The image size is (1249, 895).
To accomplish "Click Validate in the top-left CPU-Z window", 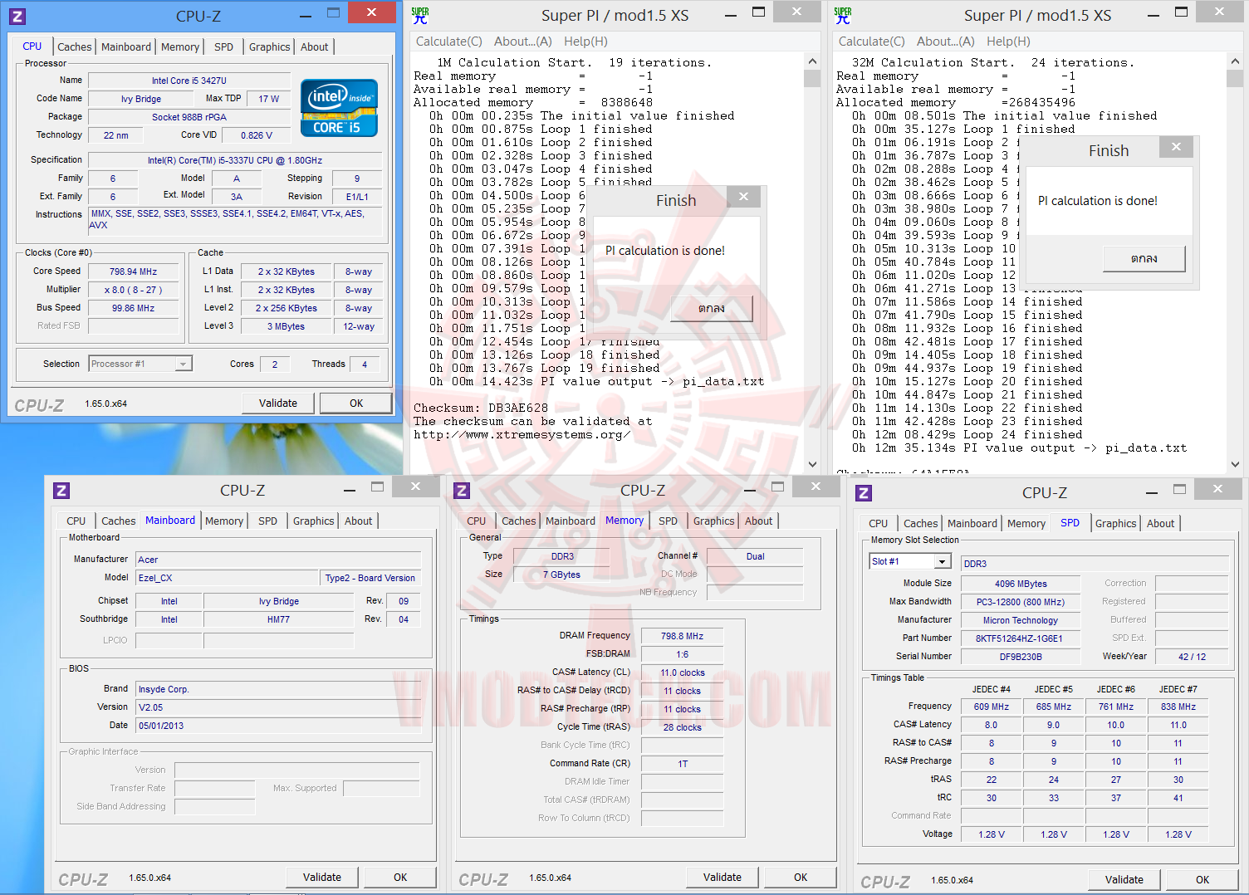I will tap(278, 403).
